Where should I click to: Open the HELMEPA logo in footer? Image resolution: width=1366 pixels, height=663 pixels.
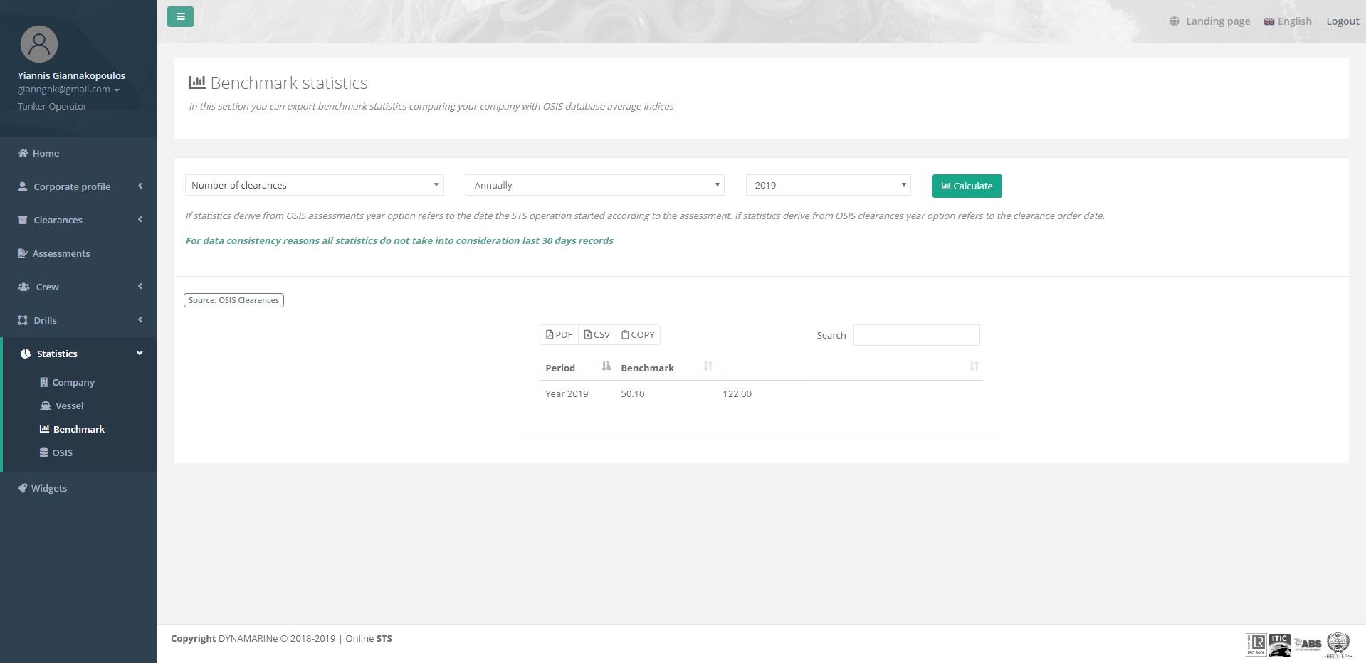coord(1338,645)
